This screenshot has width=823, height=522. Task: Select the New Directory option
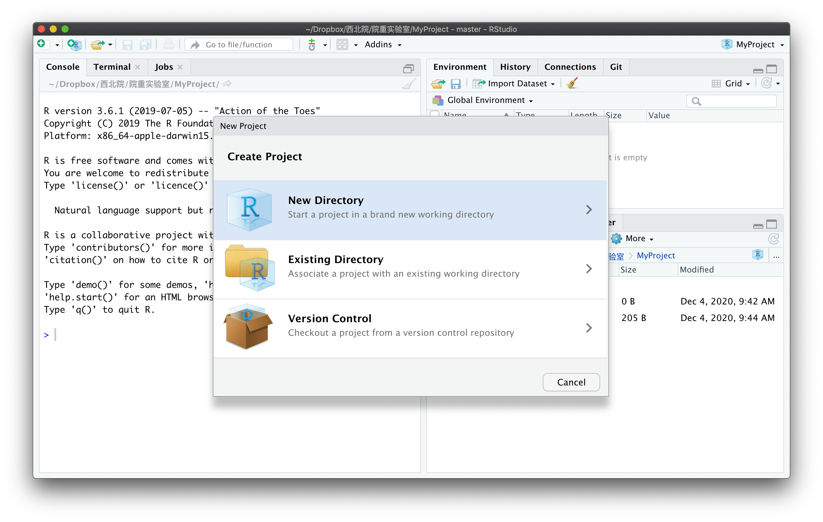(410, 210)
